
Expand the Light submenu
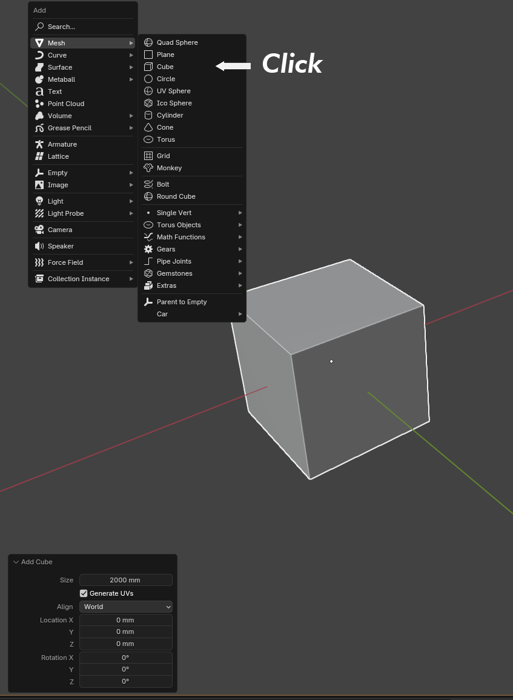point(83,201)
